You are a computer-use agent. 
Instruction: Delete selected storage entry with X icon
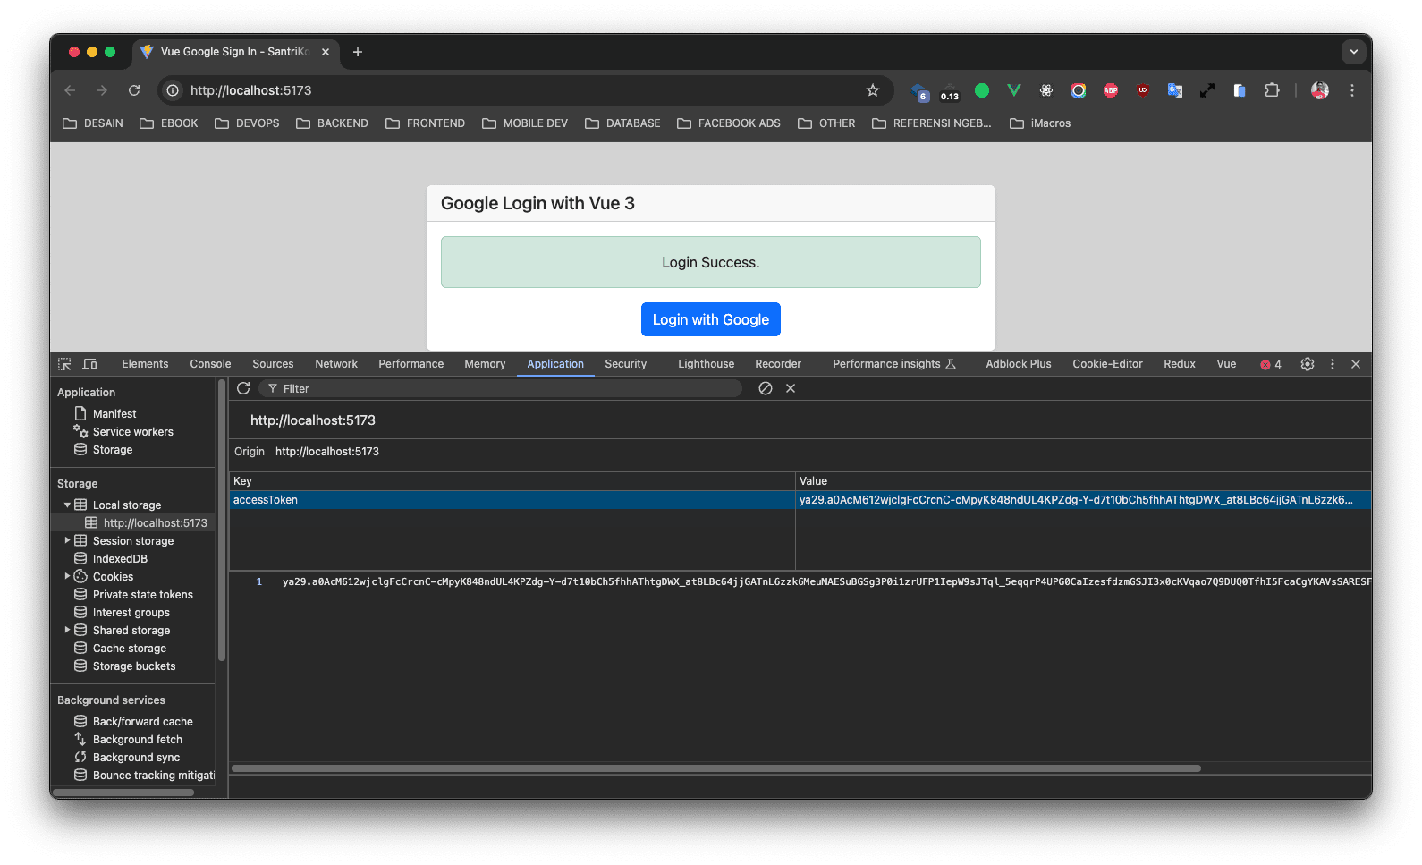coord(791,388)
